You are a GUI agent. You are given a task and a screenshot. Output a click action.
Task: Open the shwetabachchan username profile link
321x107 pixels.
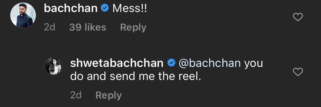[x=117, y=63]
